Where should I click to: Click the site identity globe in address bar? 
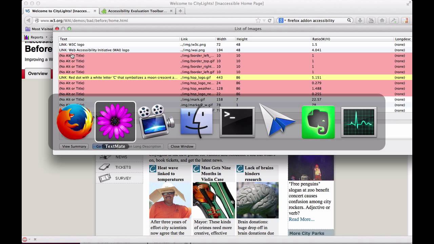37,20
